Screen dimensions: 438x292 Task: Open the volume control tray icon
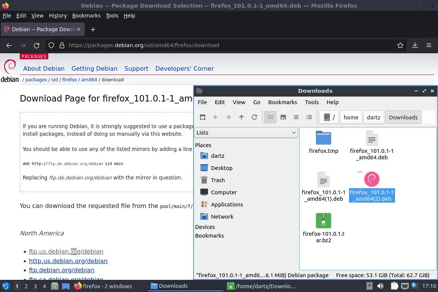[x=380, y=286]
